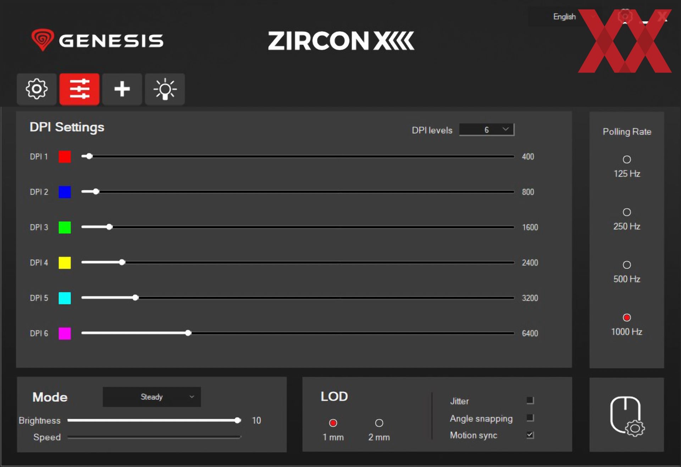Select 250 Hz polling rate
Image resolution: width=681 pixels, height=467 pixels.
pos(627,212)
